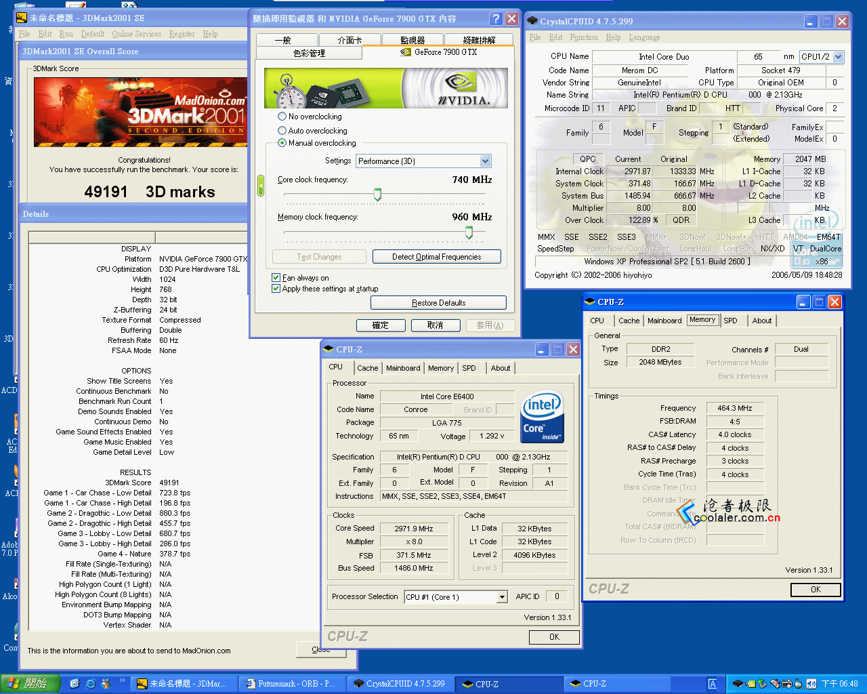The image size is (867, 694).
Task: Click the title icon of CPU-Z processor window
Action: pyautogui.click(x=329, y=349)
